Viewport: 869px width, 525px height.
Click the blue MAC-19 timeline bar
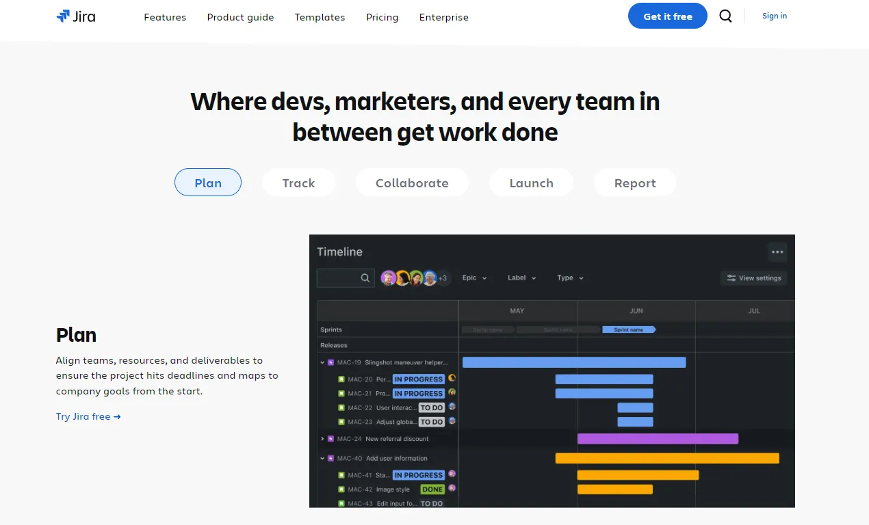(574, 362)
